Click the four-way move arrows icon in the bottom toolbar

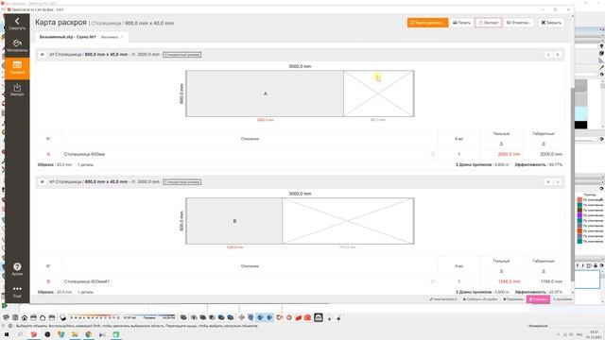tap(242, 317)
